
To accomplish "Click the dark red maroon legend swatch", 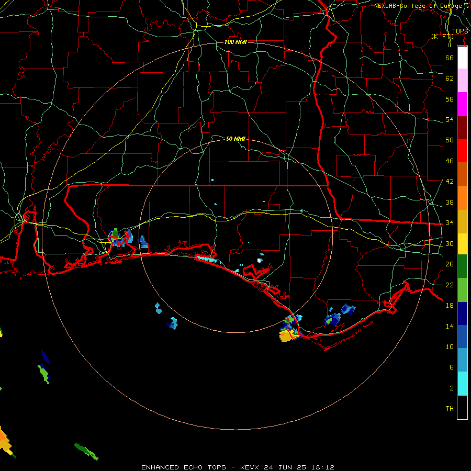I will click(462, 127).
